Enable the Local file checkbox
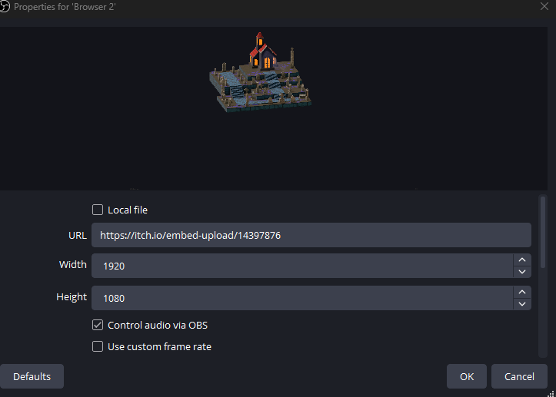The width and height of the screenshot is (556, 397). coord(98,210)
